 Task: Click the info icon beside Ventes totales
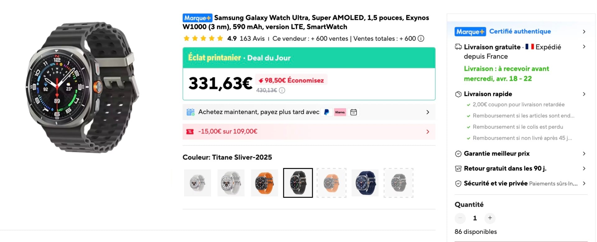(421, 39)
